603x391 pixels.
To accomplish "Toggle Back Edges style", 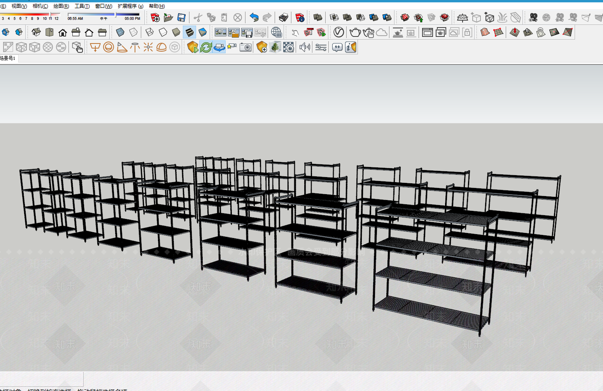I will tap(133, 32).
